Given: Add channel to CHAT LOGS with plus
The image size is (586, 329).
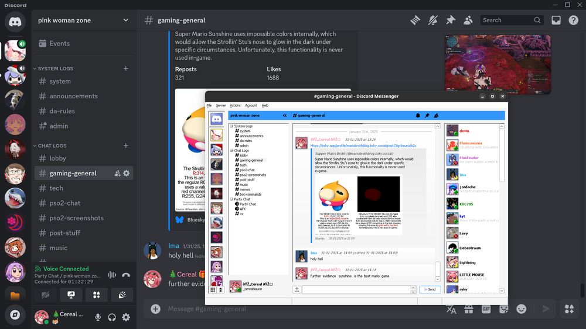Looking at the screenshot, I should [x=125, y=146].
